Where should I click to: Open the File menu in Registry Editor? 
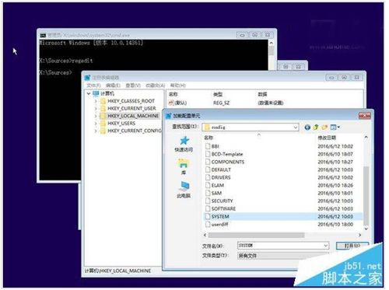[93, 86]
